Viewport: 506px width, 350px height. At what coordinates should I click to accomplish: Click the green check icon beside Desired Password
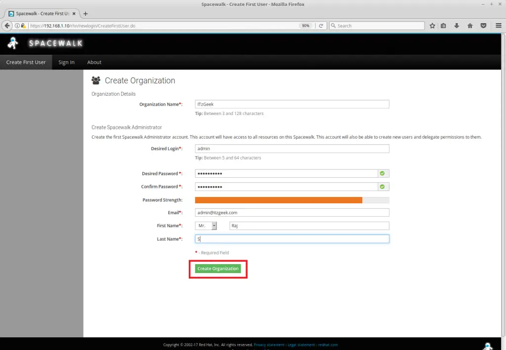(382, 173)
